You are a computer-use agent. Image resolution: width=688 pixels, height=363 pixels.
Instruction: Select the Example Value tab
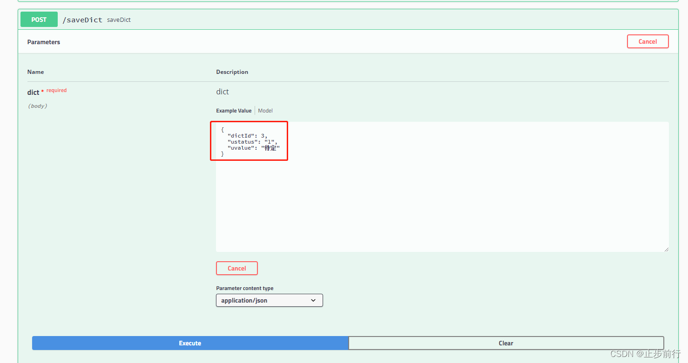coord(234,111)
